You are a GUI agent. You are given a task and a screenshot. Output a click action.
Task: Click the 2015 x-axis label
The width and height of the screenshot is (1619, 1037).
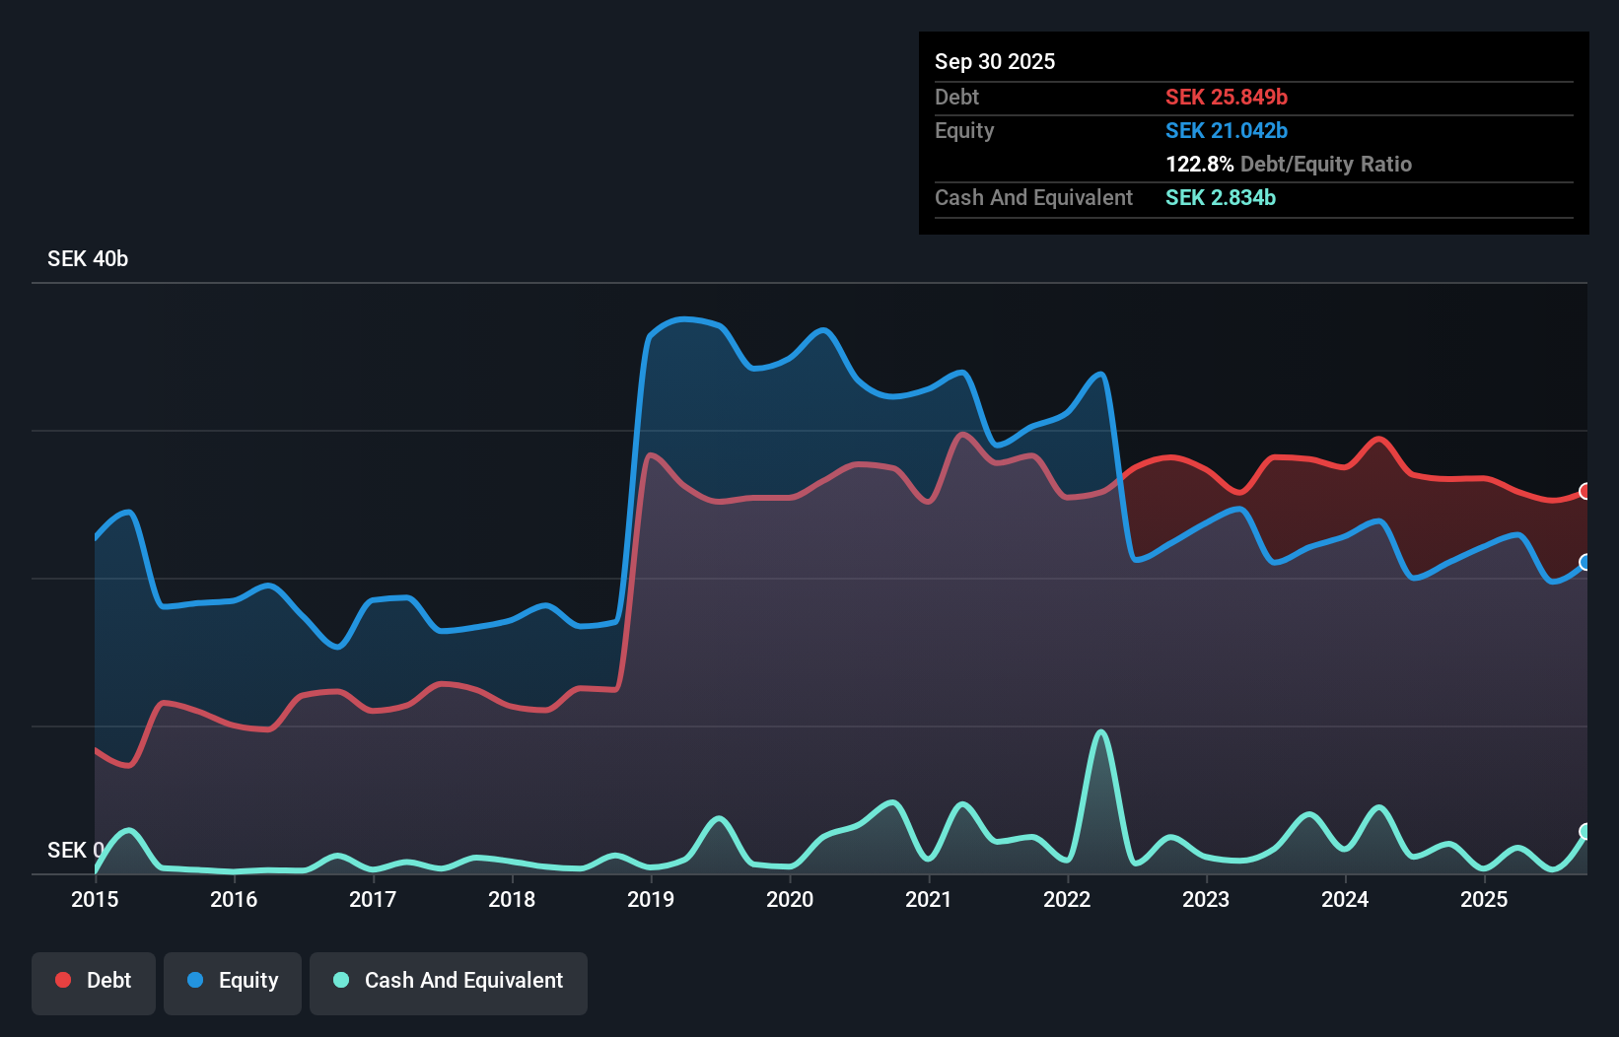tap(95, 899)
